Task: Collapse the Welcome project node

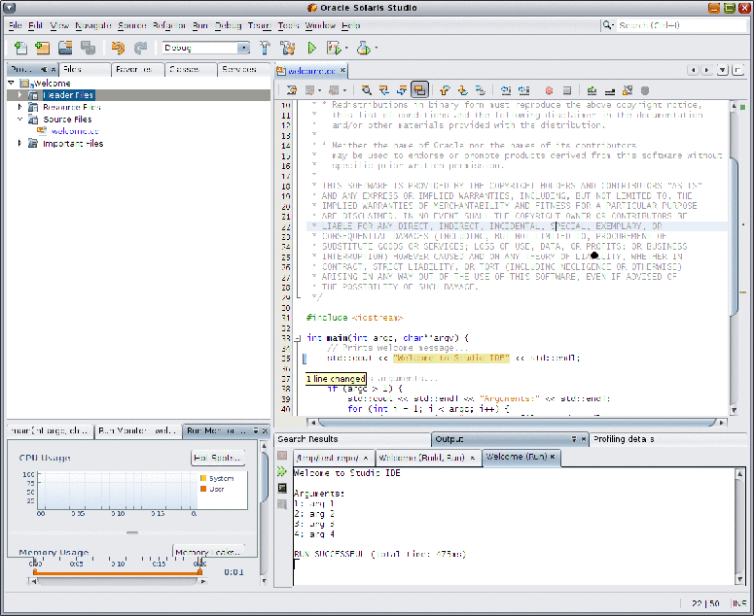Action: tap(11, 83)
